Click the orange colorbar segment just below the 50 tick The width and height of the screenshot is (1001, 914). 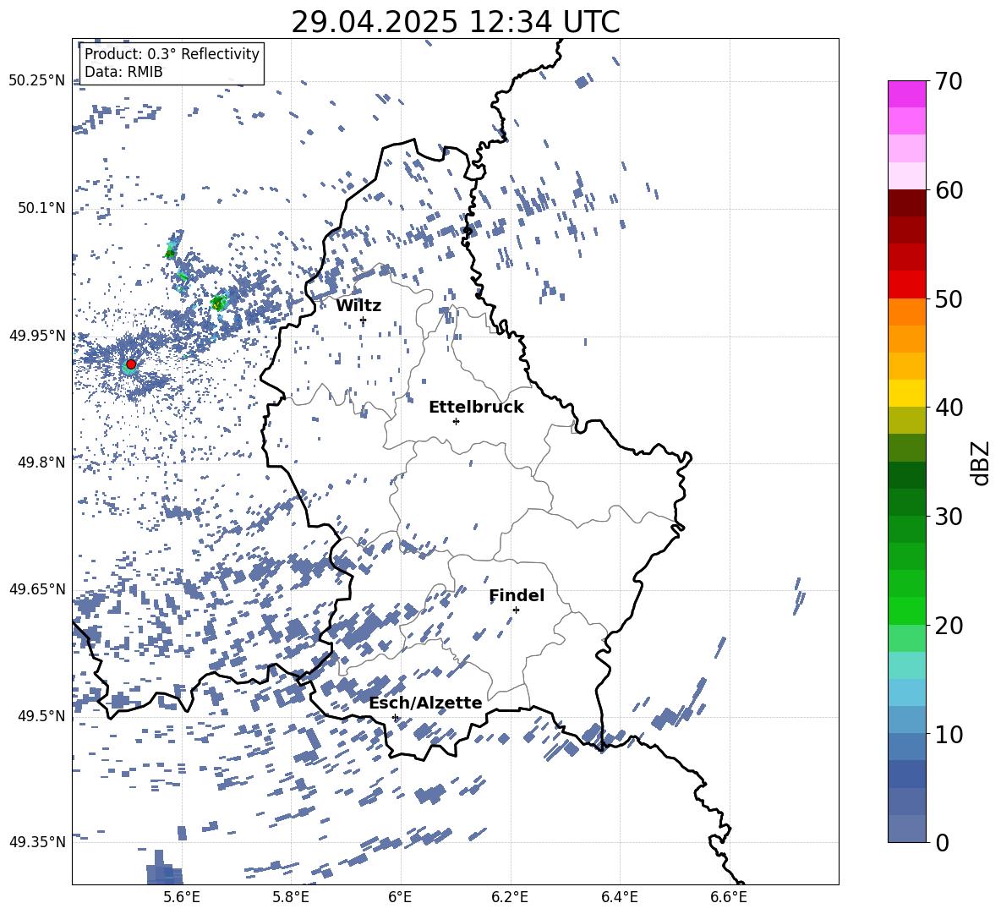point(907,312)
